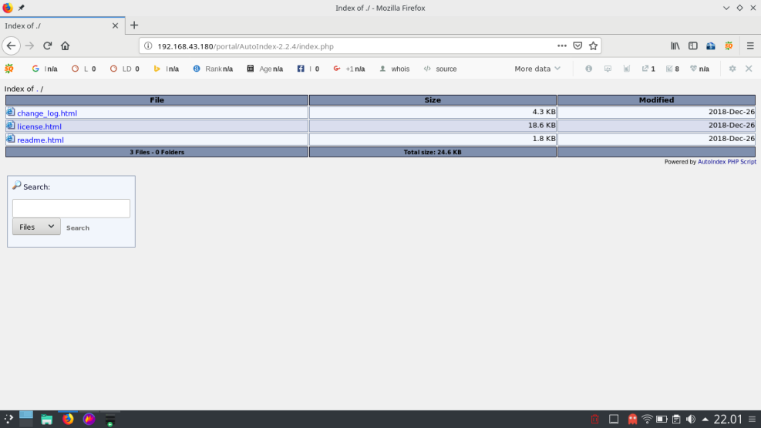Reload the current page
Viewport: 761px width, 428px height.
[48, 45]
